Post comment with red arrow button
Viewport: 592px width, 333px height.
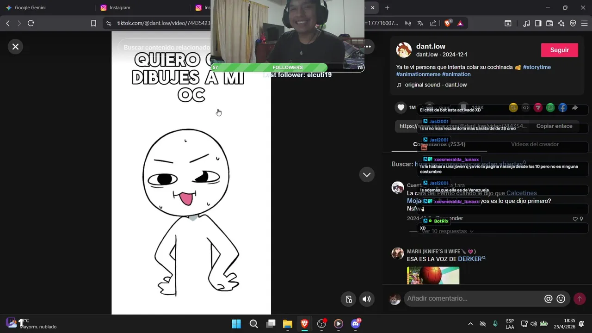pos(580,299)
